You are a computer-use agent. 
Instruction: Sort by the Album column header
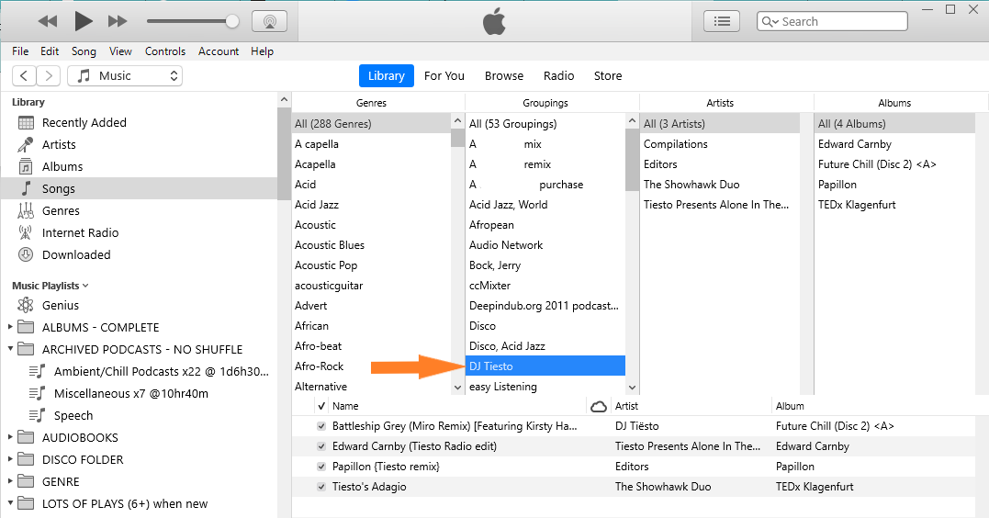pyautogui.click(x=790, y=406)
